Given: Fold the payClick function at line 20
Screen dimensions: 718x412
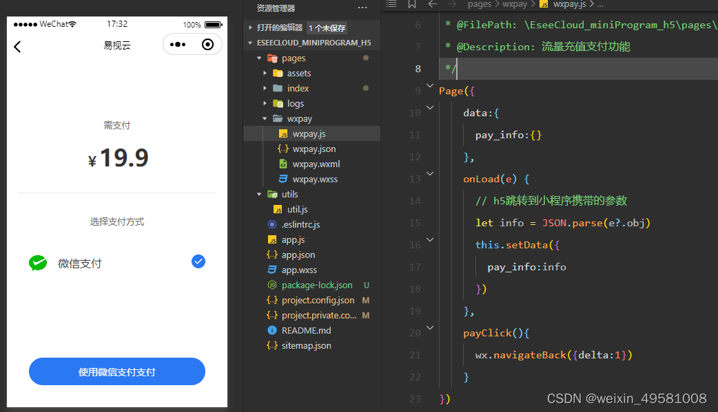Looking at the screenshot, I should click(x=430, y=327).
